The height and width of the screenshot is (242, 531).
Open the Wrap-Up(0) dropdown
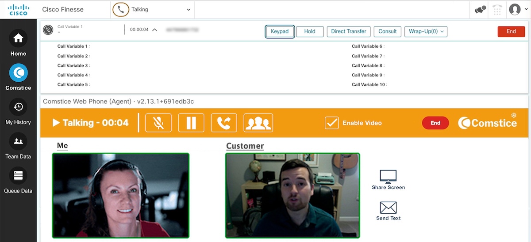[x=426, y=31]
